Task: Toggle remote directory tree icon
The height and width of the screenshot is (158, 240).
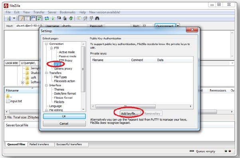Action: 33,18
